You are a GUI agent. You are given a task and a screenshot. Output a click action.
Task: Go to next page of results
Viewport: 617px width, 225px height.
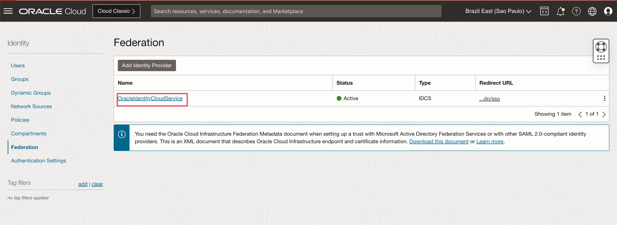(x=604, y=114)
